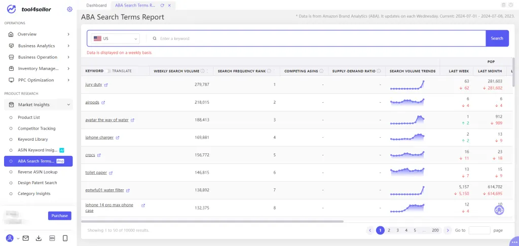The image size is (519, 246).
Task: Click the Business Analytics chart icon
Action: click(11, 46)
